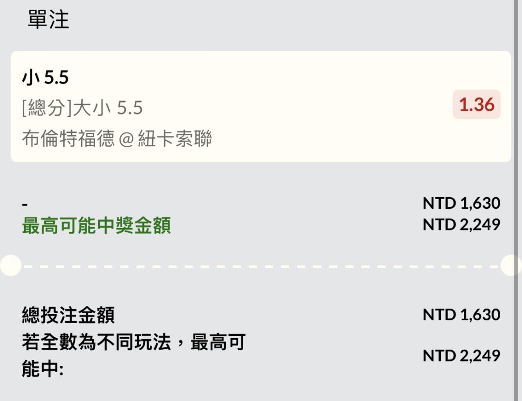Click the [總分]大小 5.5 market label
Viewport: 522px width, 401px height.
[82, 108]
